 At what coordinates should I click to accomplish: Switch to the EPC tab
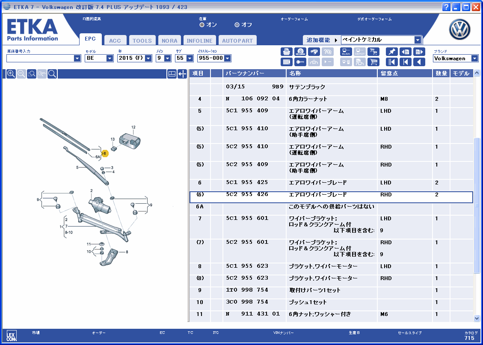(x=90, y=39)
